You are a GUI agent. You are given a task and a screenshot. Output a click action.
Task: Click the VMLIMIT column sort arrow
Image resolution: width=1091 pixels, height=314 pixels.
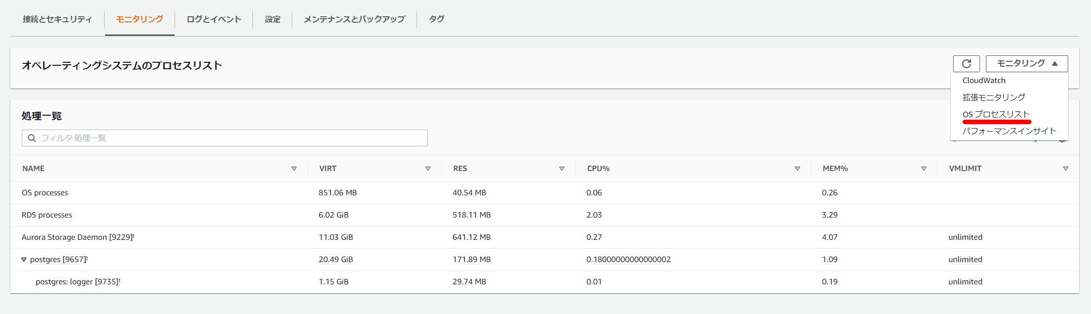coord(1065,169)
